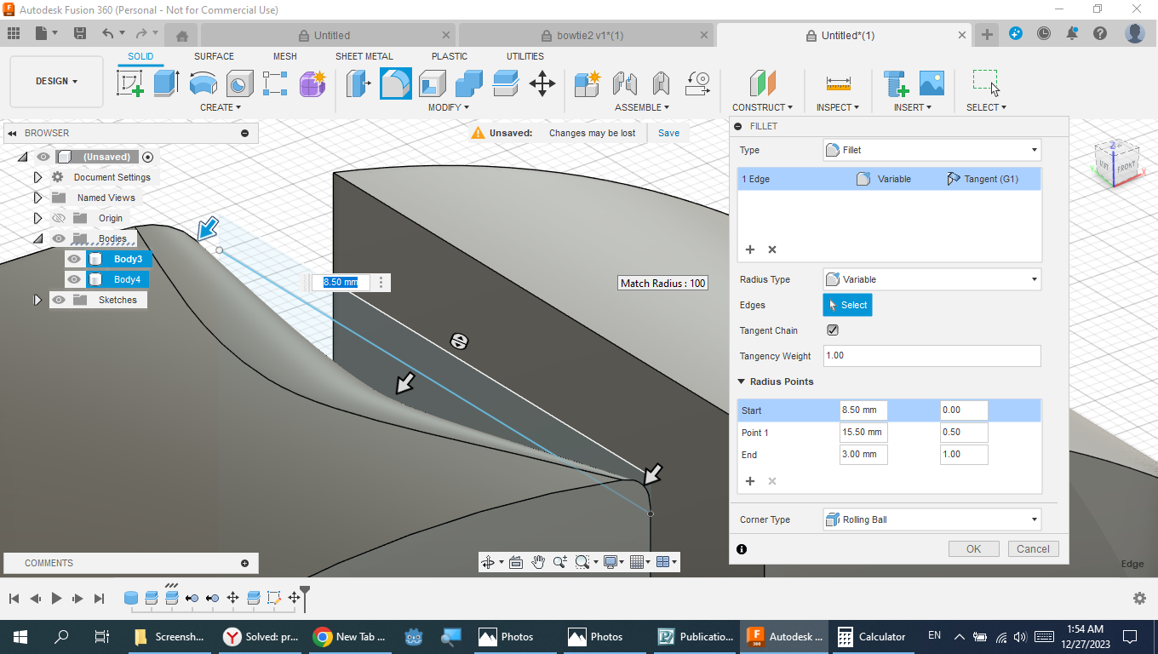
Task: Select the Create Sketch tool
Action: [x=129, y=83]
